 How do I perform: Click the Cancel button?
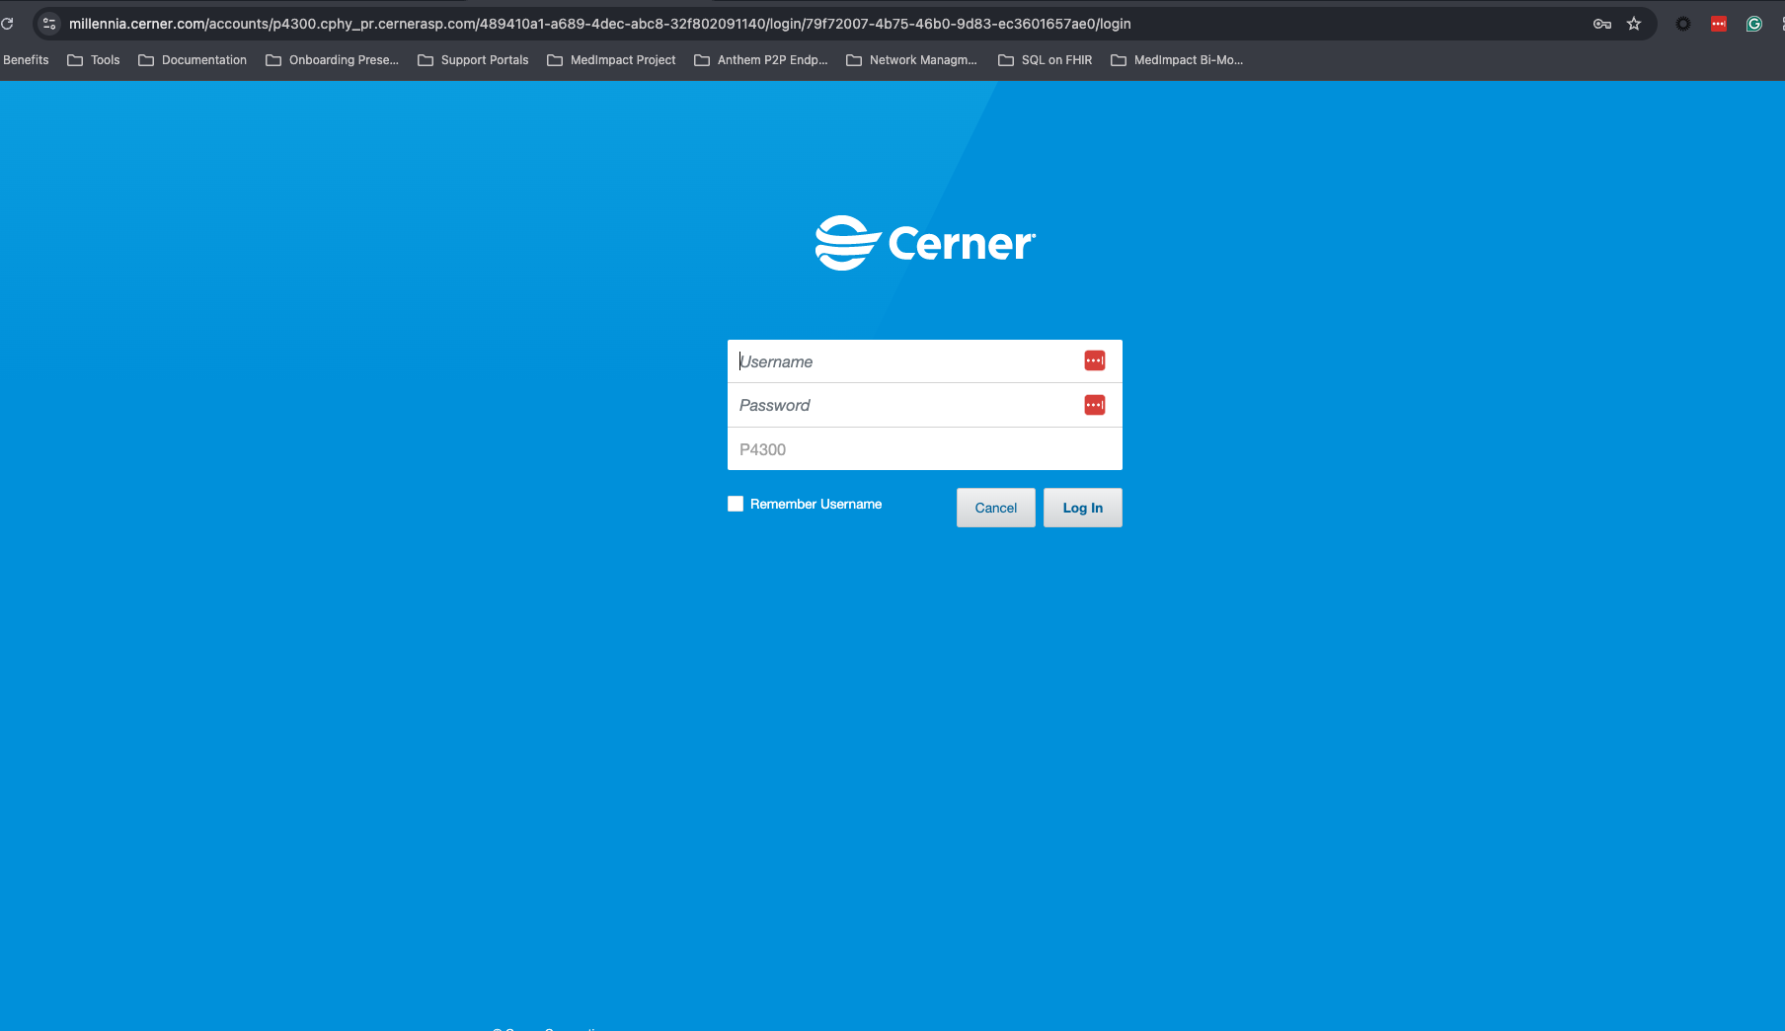(995, 508)
